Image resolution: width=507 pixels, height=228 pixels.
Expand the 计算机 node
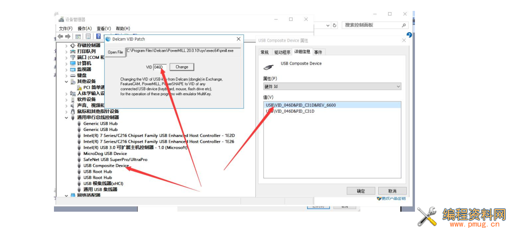click(66, 63)
